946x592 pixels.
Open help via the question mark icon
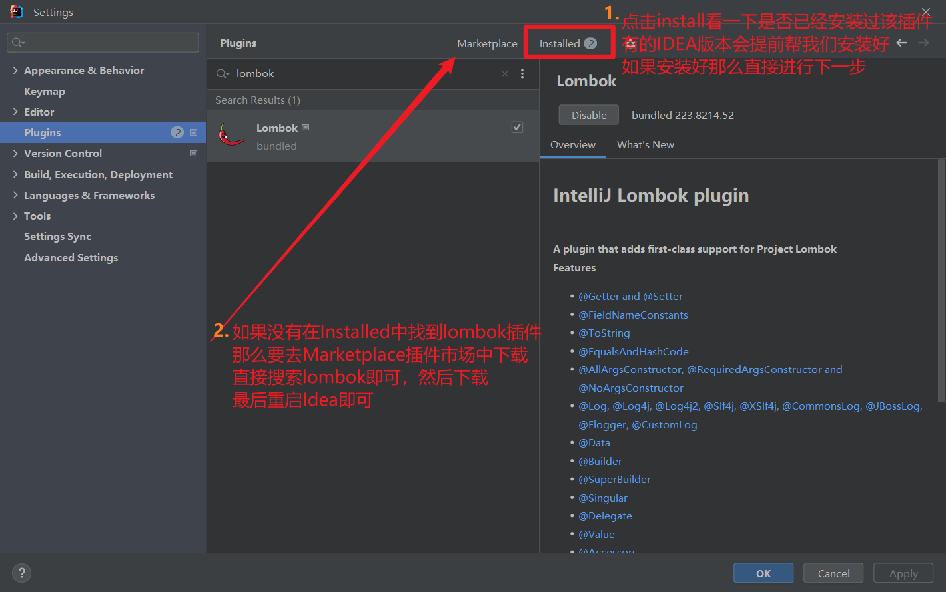(x=21, y=573)
